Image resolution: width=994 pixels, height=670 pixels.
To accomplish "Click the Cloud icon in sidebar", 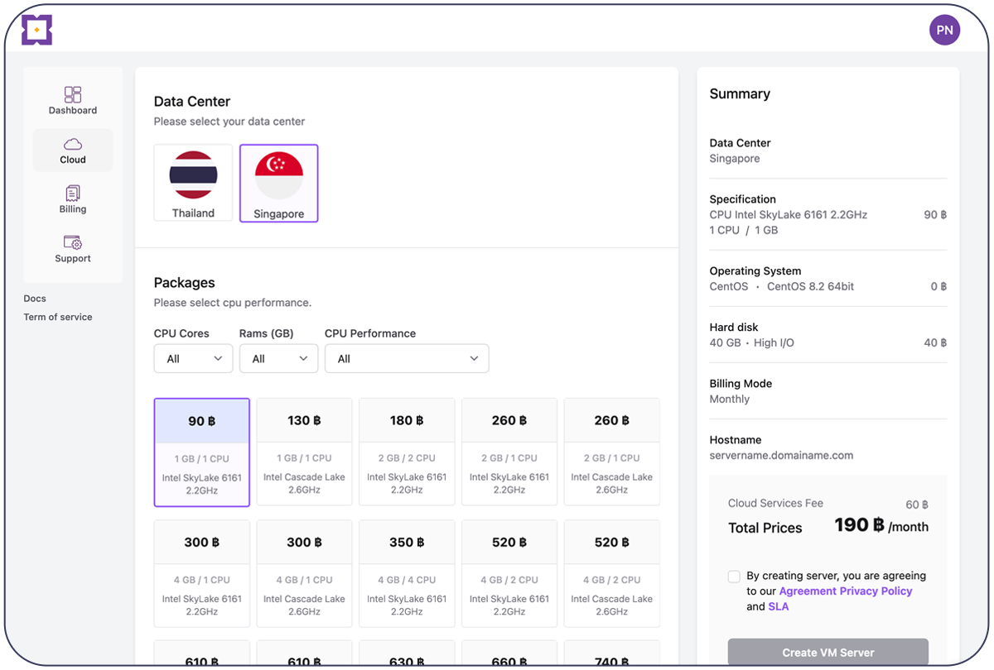I will pyautogui.click(x=73, y=144).
